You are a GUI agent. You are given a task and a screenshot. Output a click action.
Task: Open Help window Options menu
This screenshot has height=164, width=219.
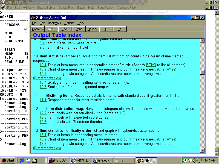point(69,23)
